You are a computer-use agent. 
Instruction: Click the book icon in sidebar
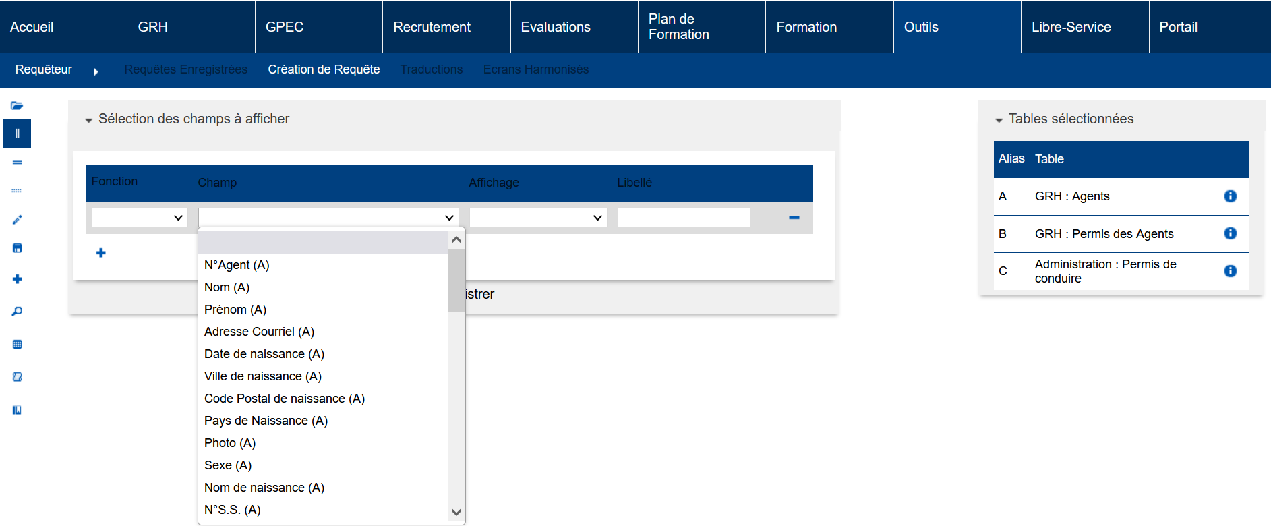[x=18, y=410]
